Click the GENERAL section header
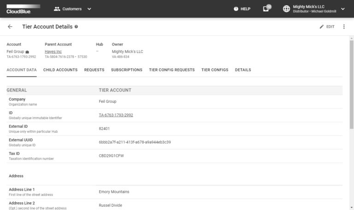Viewport: 354px width, 210px height. click(17, 90)
